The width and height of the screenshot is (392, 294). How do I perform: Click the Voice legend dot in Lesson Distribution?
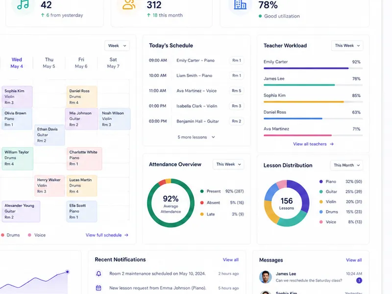pyautogui.click(x=321, y=222)
